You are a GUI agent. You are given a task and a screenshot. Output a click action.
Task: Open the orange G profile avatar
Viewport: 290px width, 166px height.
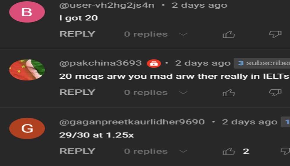27,128
